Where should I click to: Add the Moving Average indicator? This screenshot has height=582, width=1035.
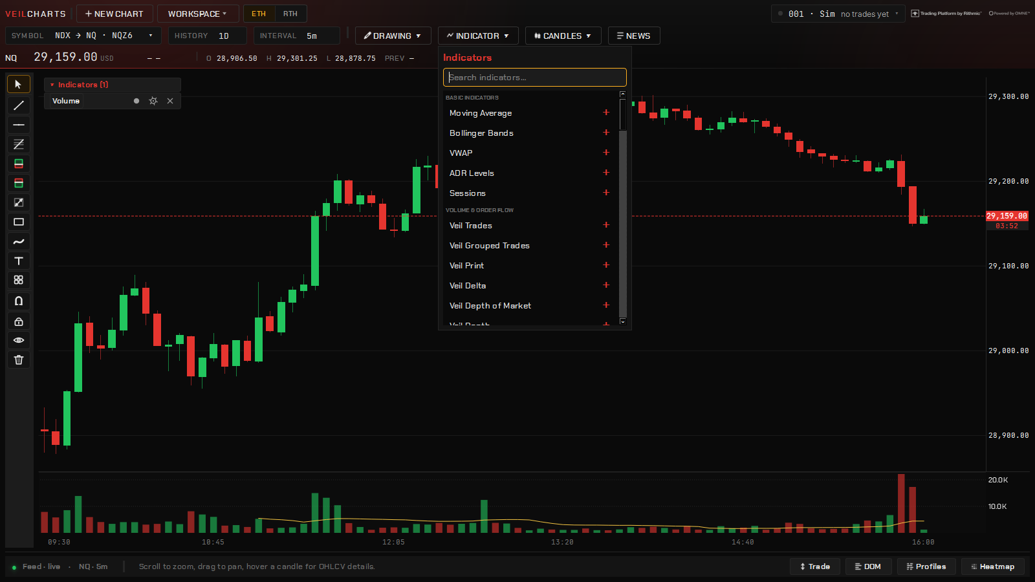pos(606,113)
